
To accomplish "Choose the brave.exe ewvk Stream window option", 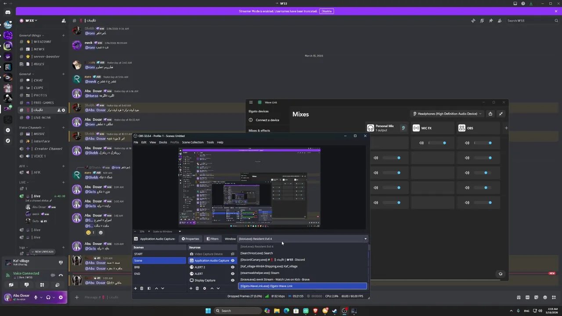I will (x=303, y=280).
